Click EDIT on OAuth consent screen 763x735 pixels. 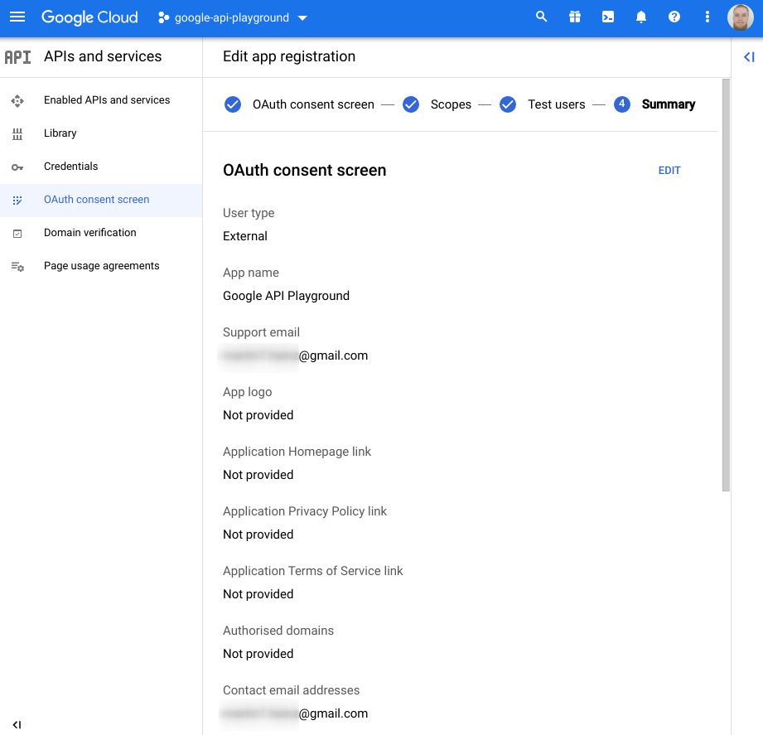(x=669, y=170)
